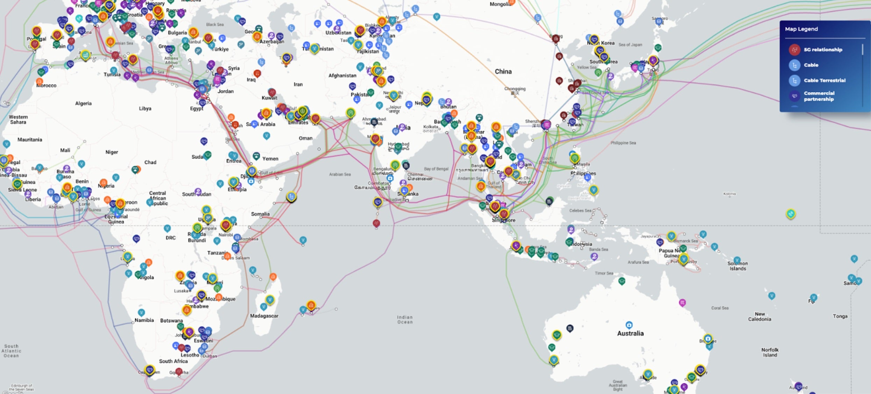Open the red marker south of India on the equator
Screen dimensions: 871x394
(x=376, y=223)
